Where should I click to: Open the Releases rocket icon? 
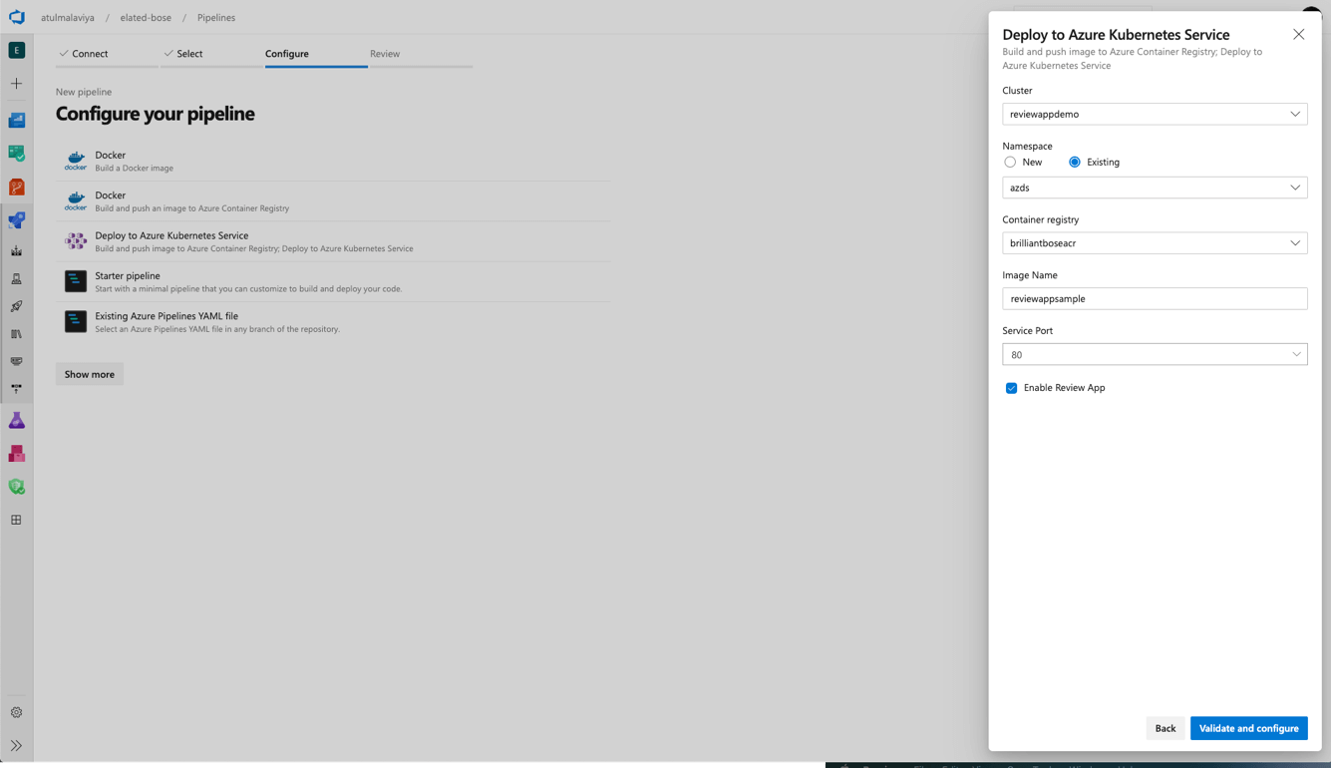coord(17,306)
